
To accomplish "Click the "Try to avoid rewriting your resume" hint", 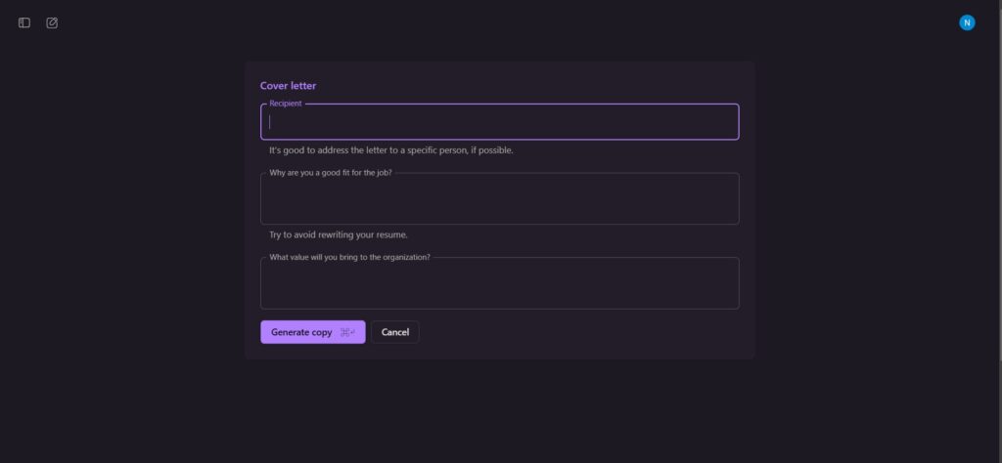I will 339,234.
